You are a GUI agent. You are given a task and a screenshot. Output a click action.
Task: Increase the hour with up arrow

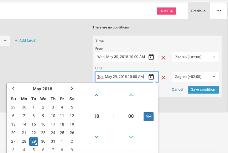coord(97,95)
